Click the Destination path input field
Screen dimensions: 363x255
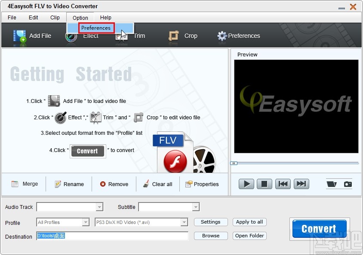click(112, 236)
